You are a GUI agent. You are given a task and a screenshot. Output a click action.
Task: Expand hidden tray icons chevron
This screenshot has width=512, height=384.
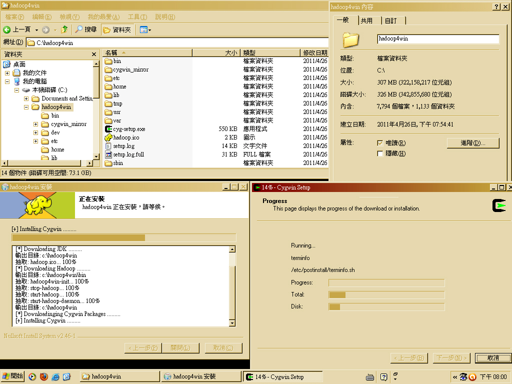(x=455, y=377)
